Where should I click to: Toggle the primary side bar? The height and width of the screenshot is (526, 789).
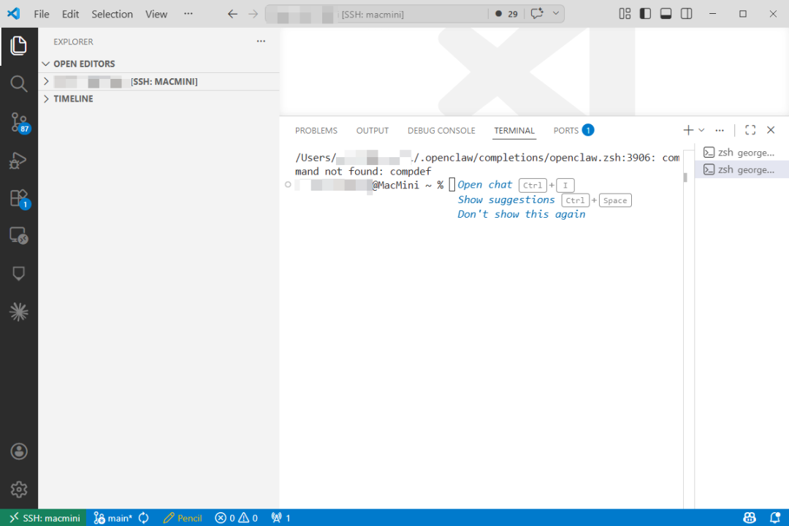click(x=645, y=14)
